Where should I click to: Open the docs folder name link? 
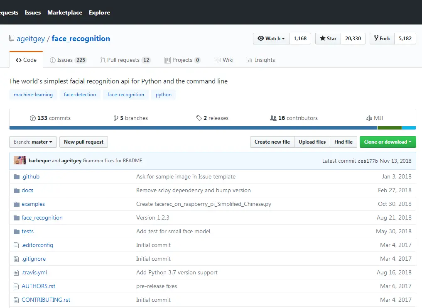click(27, 191)
